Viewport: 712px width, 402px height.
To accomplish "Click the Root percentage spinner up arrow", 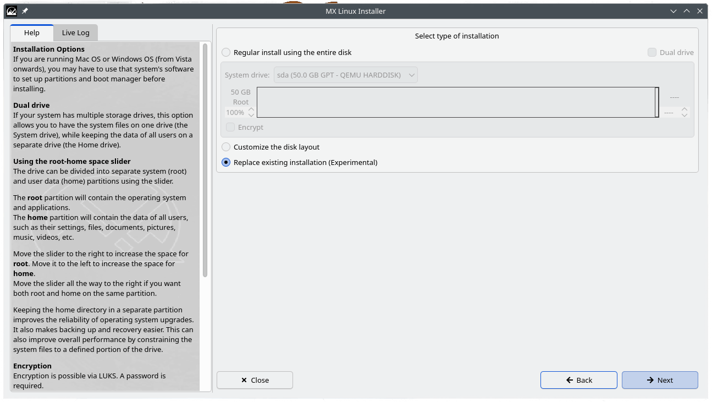I will [251, 109].
